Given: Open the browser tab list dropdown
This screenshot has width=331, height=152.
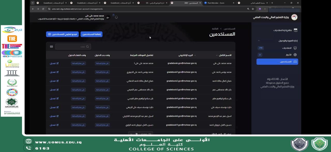Looking at the screenshot, I should pos(33,3).
